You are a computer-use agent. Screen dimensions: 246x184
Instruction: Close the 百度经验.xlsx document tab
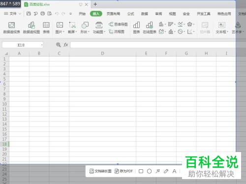coord(86,4)
